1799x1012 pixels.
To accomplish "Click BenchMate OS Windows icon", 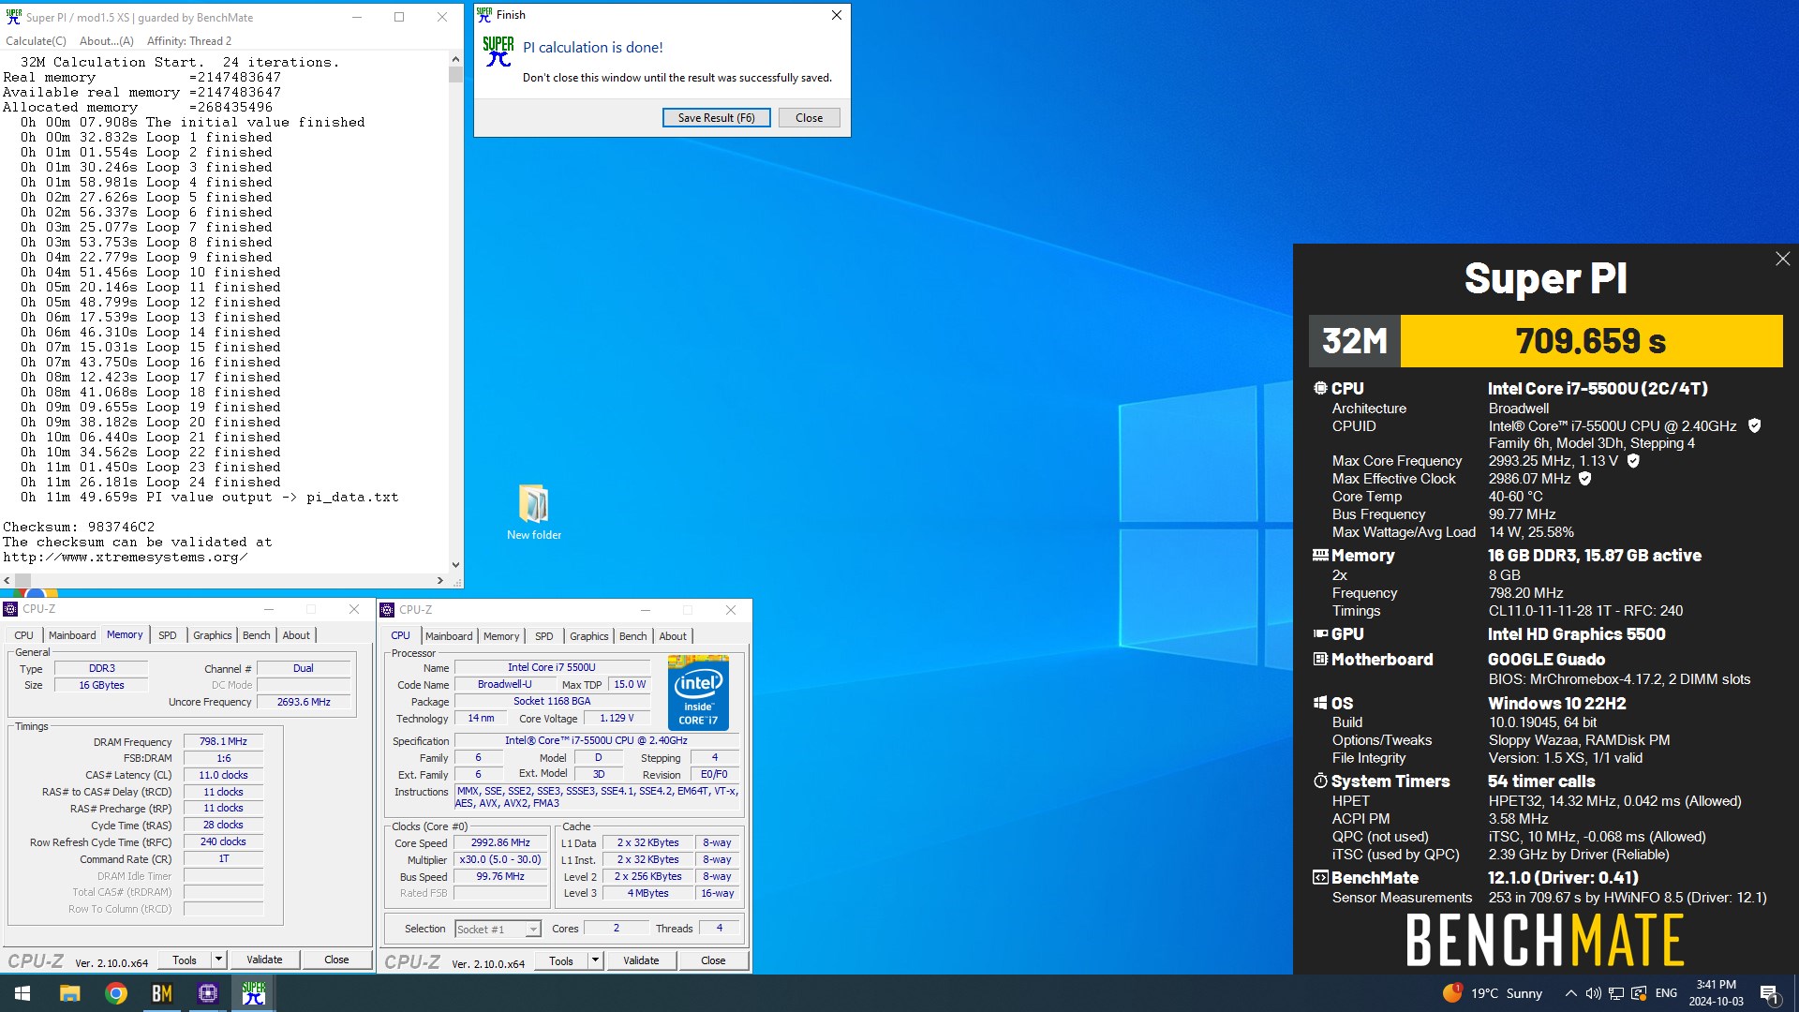I will [x=1320, y=703].
